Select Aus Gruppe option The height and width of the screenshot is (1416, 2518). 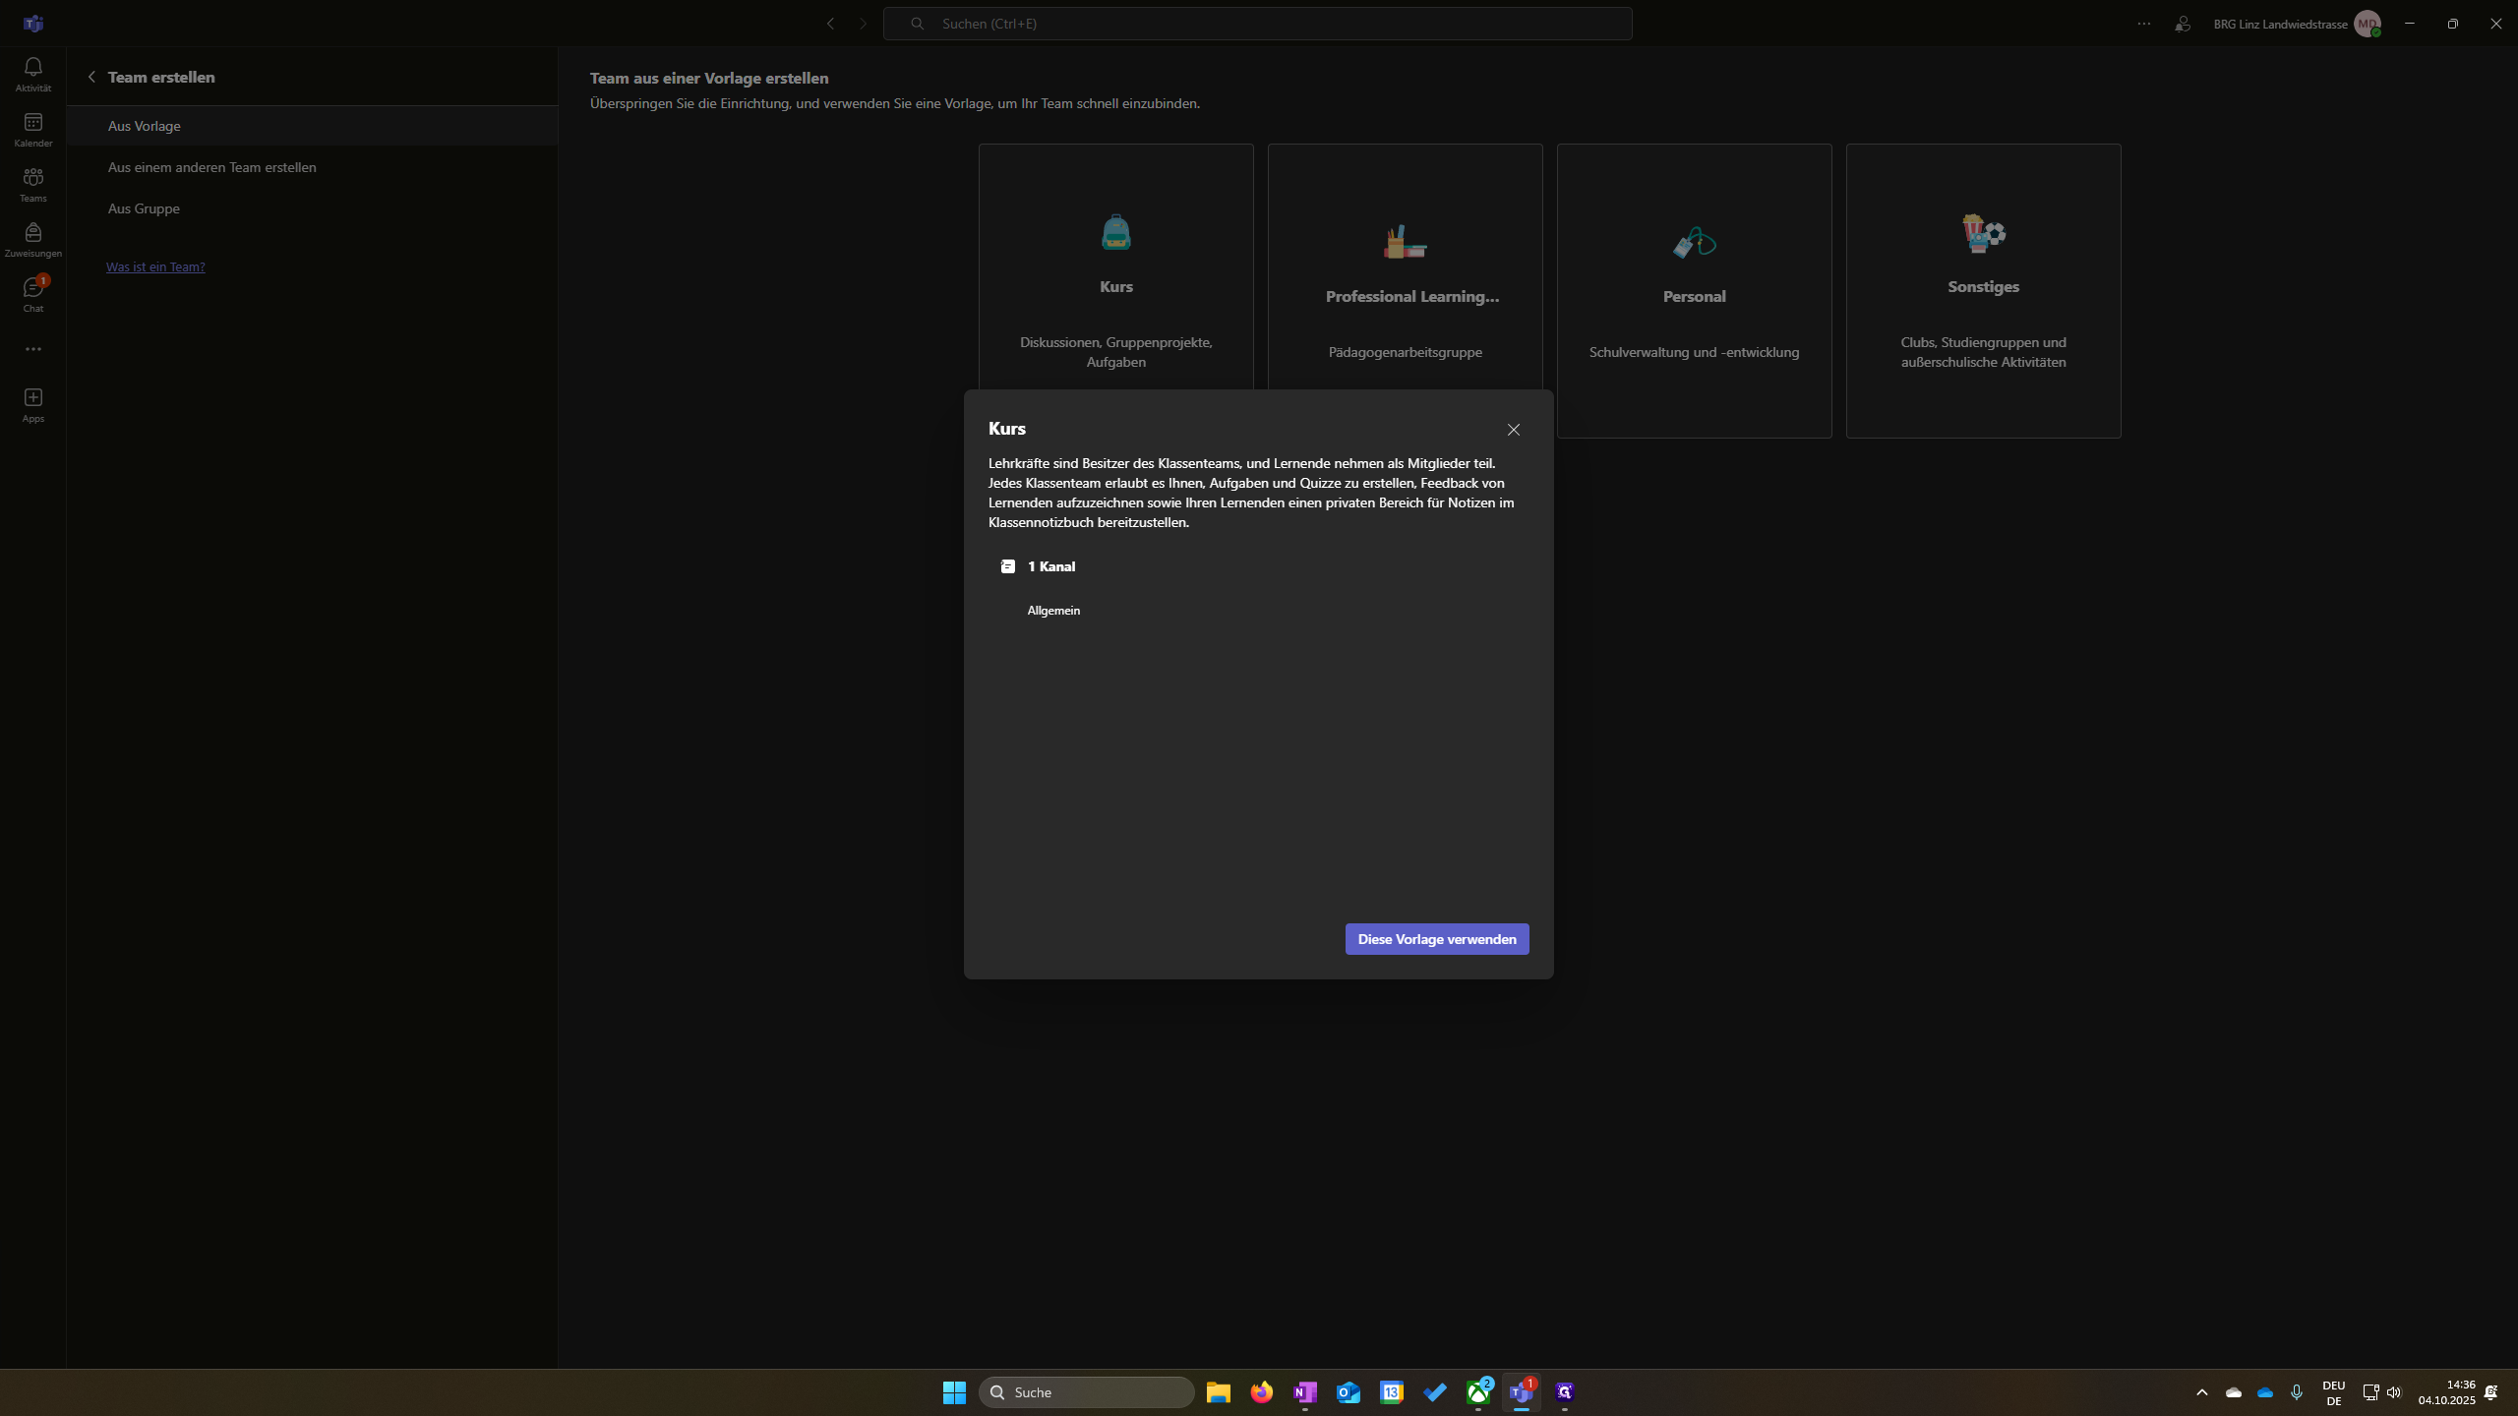point(144,208)
